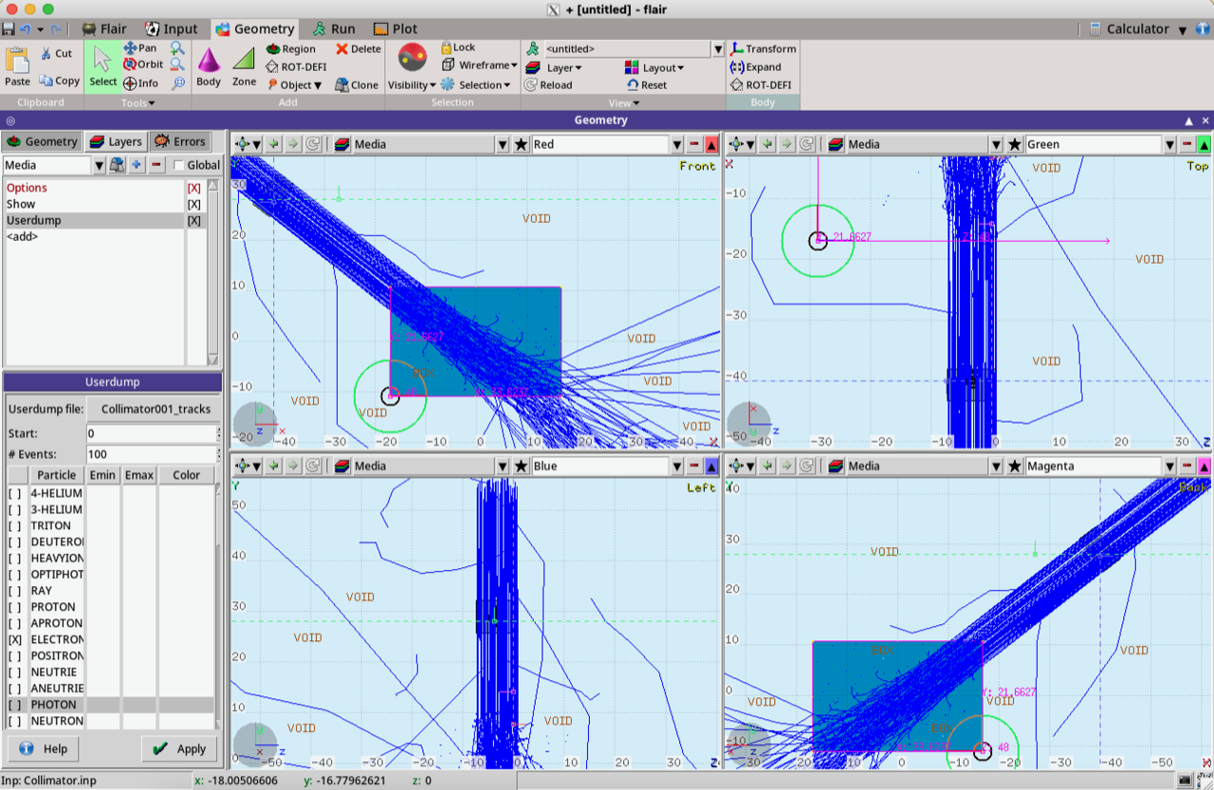Image resolution: width=1214 pixels, height=790 pixels.
Task: Click Reset in the View group
Action: (646, 84)
